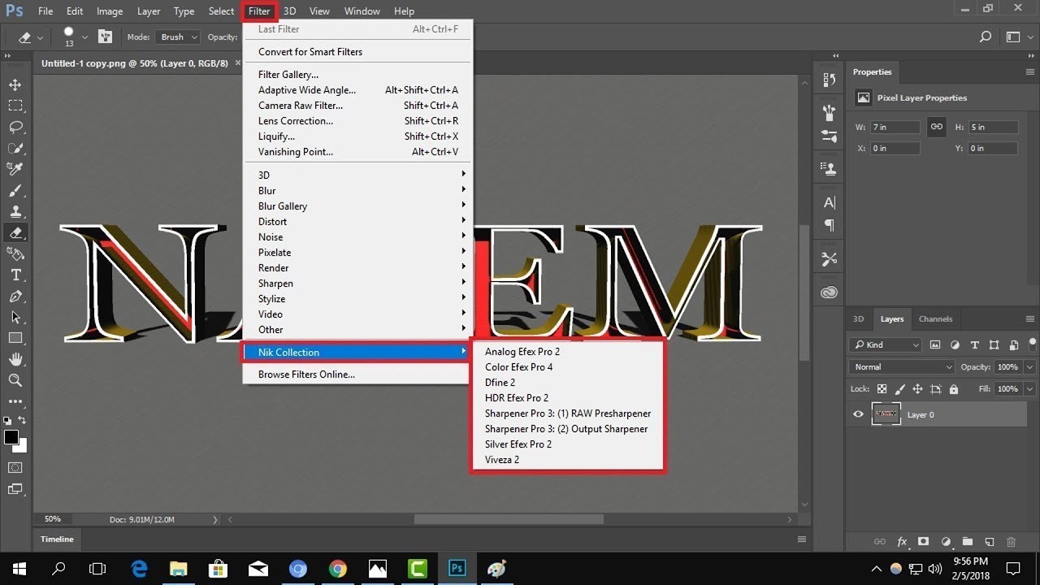This screenshot has height=585, width=1040.
Task: Open the layer Opacity dropdown arrow
Action: point(1028,367)
